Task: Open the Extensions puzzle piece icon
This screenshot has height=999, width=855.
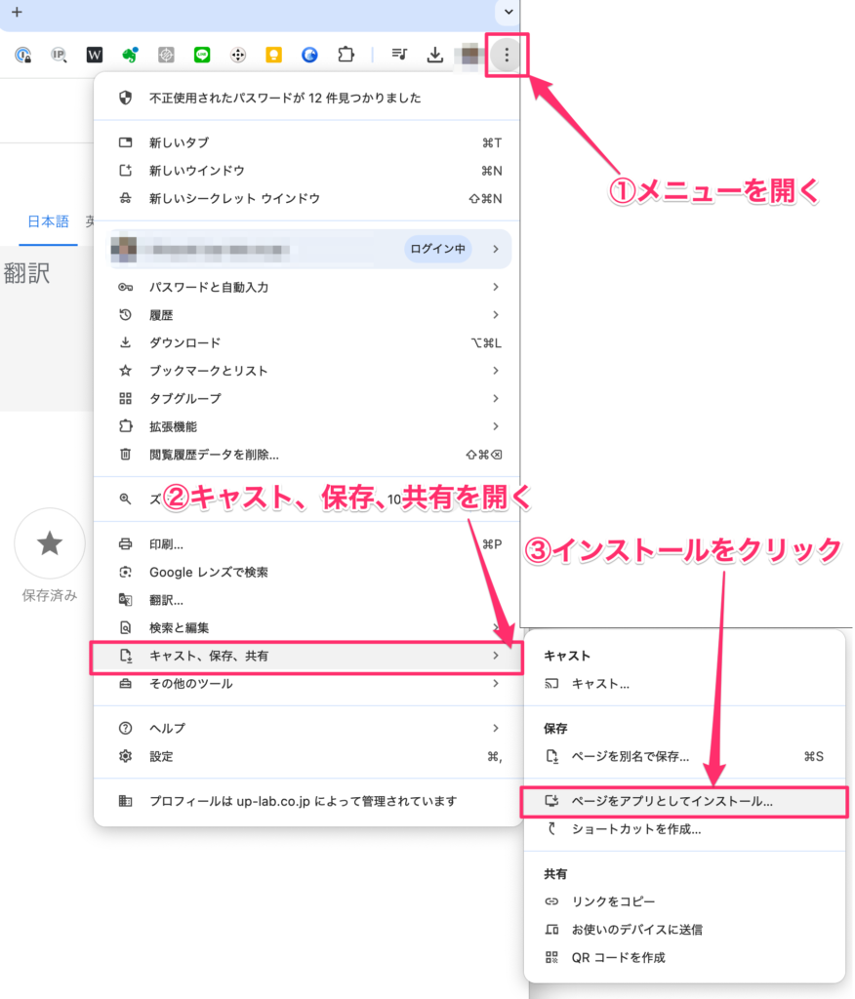Action: 346,55
